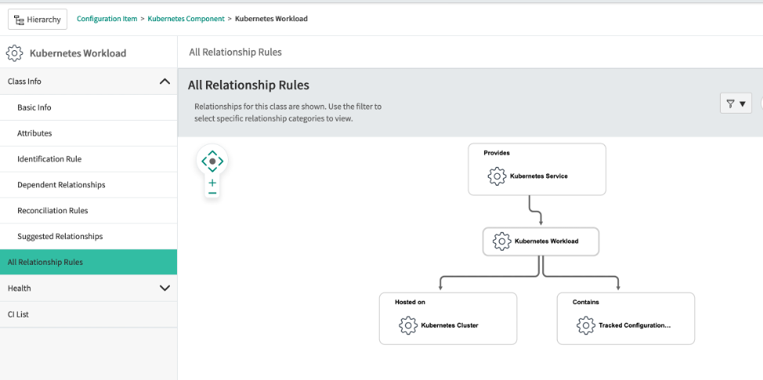
Task: Click the Kubernetes Service gear icon
Action: point(497,176)
